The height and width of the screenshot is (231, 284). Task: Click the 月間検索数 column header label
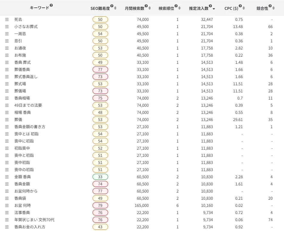click(135, 9)
